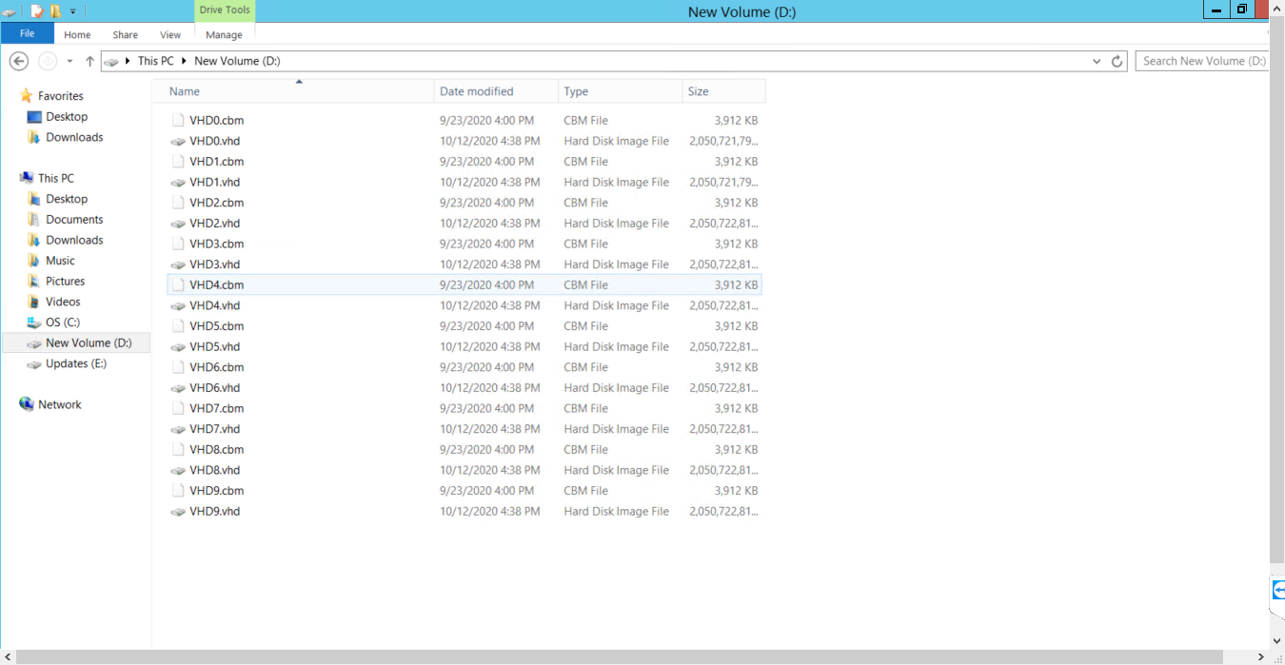The width and height of the screenshot is (1285, 665).
Task: Open the Customize Quick Access Toolbar dropdown
Action: [x=73, y=11]
